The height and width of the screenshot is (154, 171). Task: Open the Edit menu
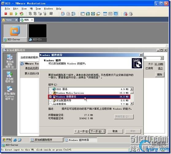click(16, 9)
